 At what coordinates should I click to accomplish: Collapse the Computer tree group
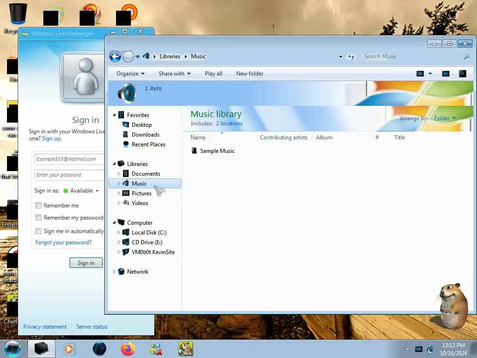(x=115, y=222)
